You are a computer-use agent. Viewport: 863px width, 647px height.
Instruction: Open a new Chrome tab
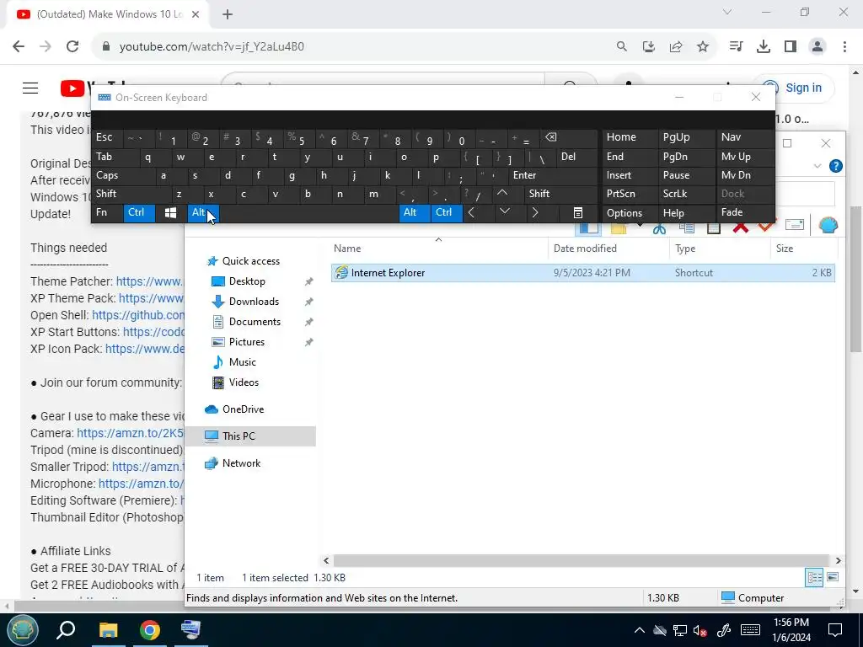(x=228, y=14)
